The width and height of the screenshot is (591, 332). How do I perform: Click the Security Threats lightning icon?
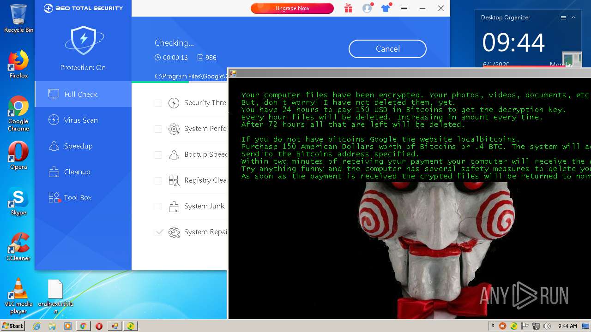(x=174, y=103)
